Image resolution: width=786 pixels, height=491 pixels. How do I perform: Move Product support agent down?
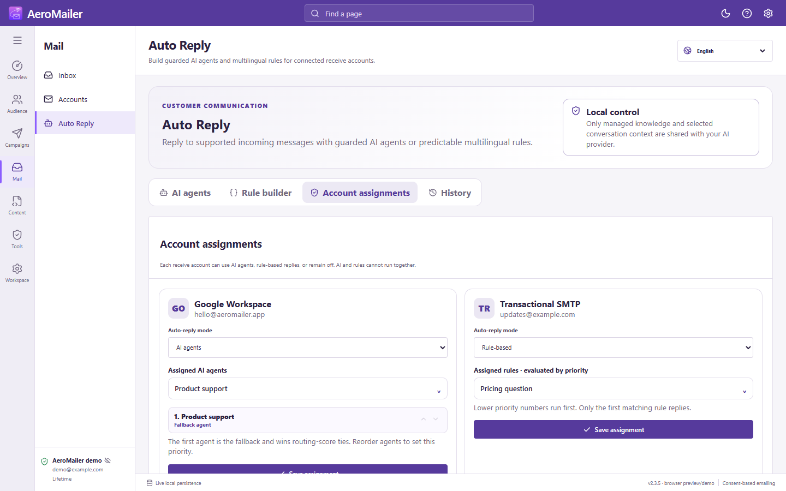tap(436, 419)
